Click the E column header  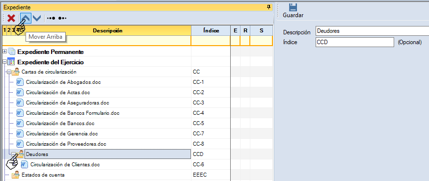coord(235,30)
